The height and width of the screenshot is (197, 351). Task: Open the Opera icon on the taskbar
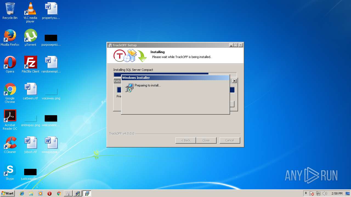(x=49, y=193)
